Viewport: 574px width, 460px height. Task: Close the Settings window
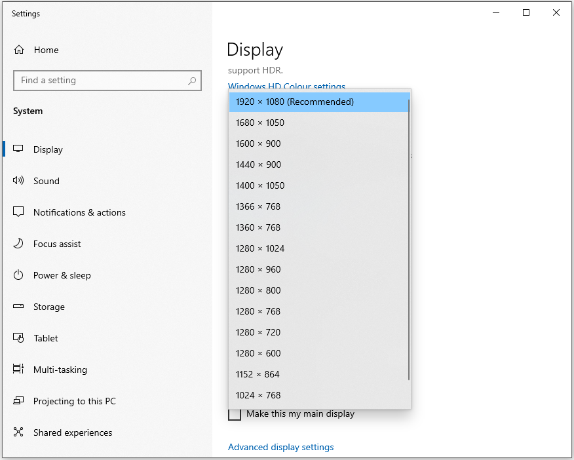tap(556, 13)
